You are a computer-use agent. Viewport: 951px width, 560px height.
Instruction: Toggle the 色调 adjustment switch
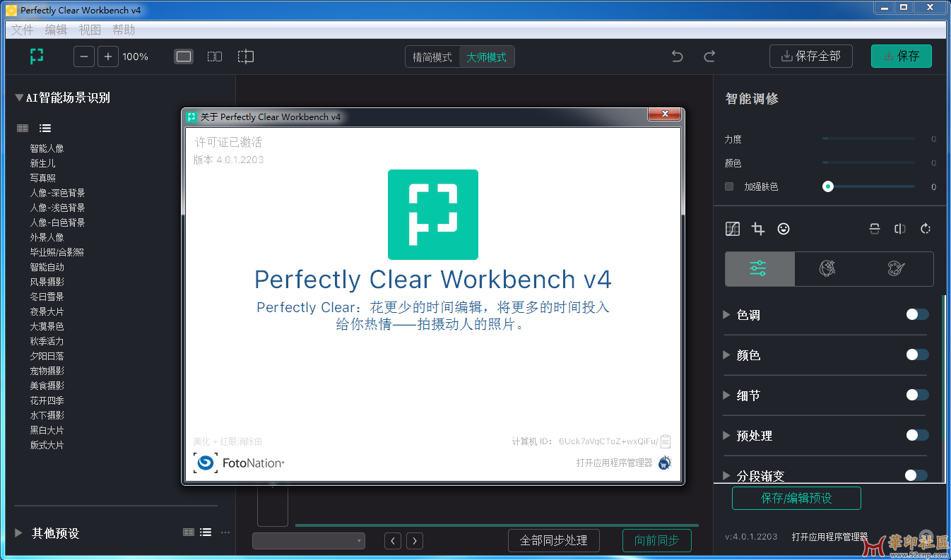point(917,315)
